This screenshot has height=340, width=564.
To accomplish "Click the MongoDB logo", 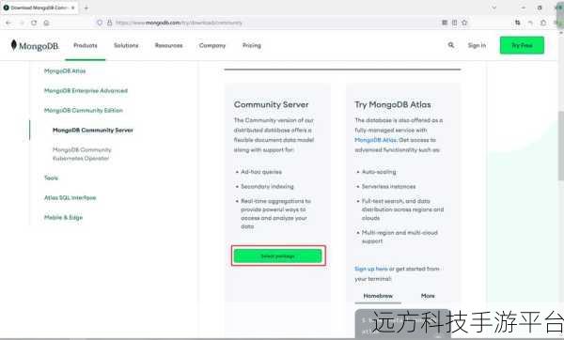I will [35, 46].
